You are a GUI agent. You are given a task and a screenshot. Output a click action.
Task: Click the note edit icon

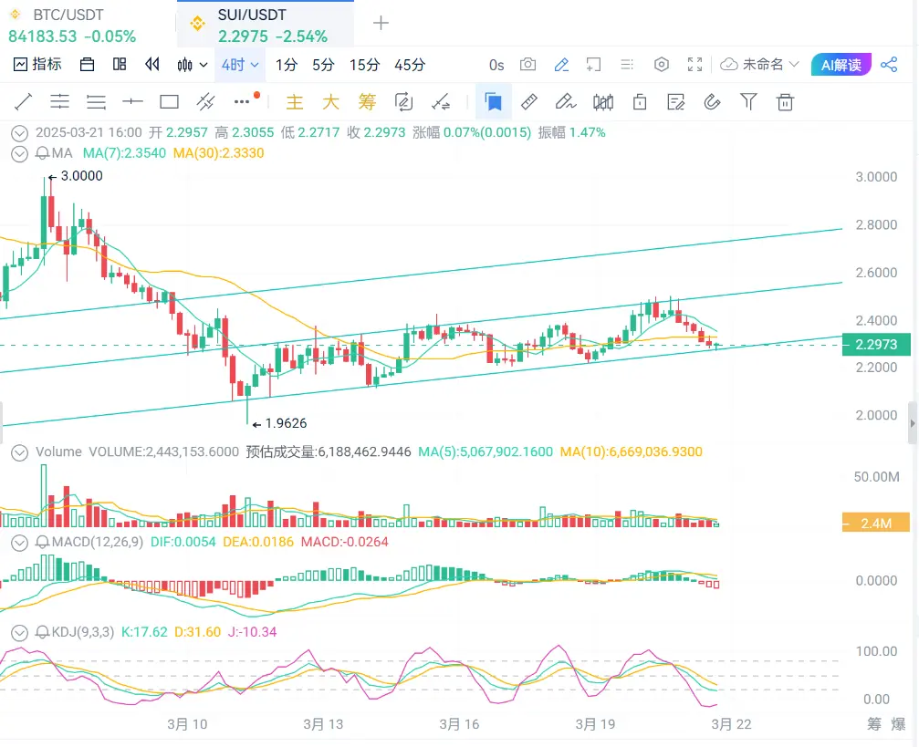point(675,102)
